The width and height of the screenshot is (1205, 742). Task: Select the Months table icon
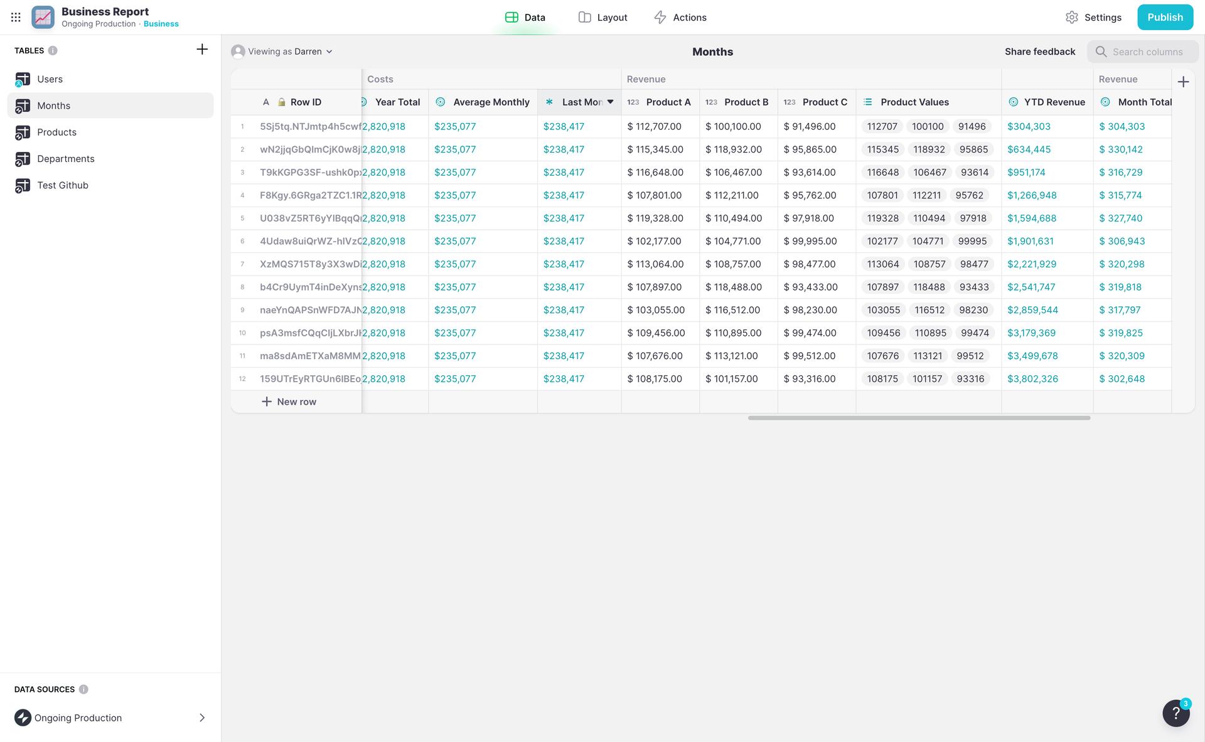[x=23, y=105]
